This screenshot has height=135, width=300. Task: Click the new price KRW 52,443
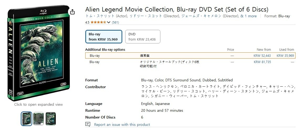[262, 56]
